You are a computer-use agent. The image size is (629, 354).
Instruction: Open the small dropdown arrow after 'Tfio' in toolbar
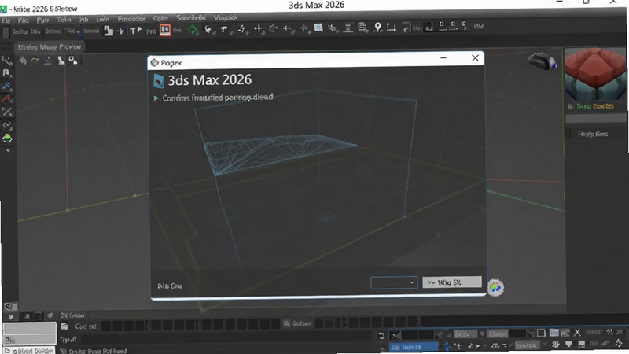click(x=79, y=32)
